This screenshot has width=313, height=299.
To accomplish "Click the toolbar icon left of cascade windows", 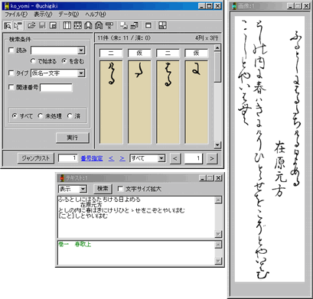I will tap(124, 25).
